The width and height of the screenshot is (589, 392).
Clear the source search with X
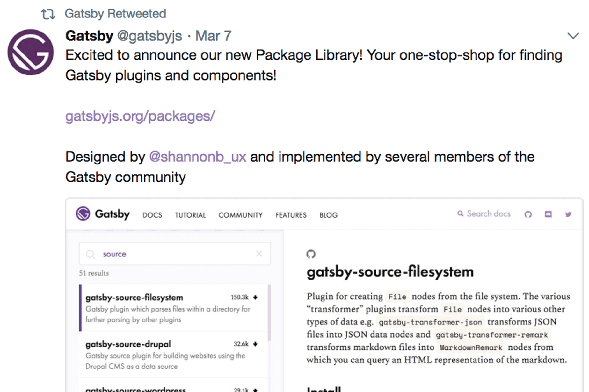tap(259, 254)
